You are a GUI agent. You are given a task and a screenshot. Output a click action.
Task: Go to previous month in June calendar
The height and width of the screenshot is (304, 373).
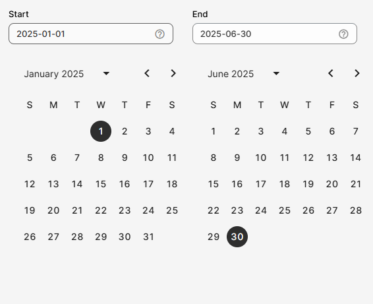click(331, 73)
